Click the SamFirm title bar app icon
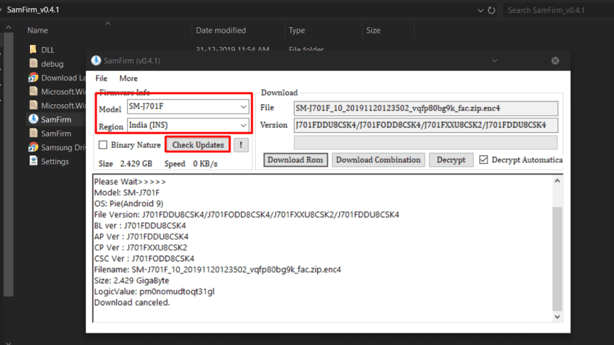This screenshot has height=345, width=614. 96,61
